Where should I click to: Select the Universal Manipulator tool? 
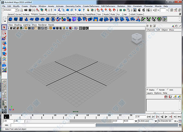click(4, 59)
